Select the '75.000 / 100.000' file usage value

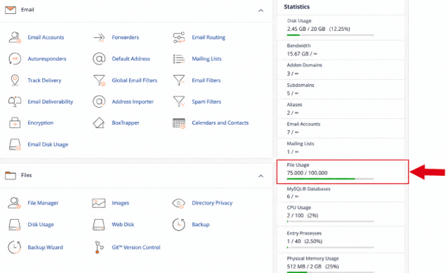tap(307, 173)
